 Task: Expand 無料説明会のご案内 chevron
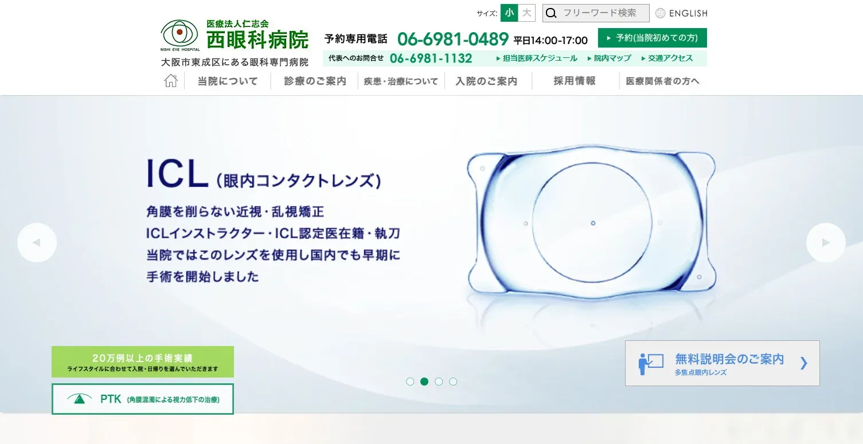[803, 363]
